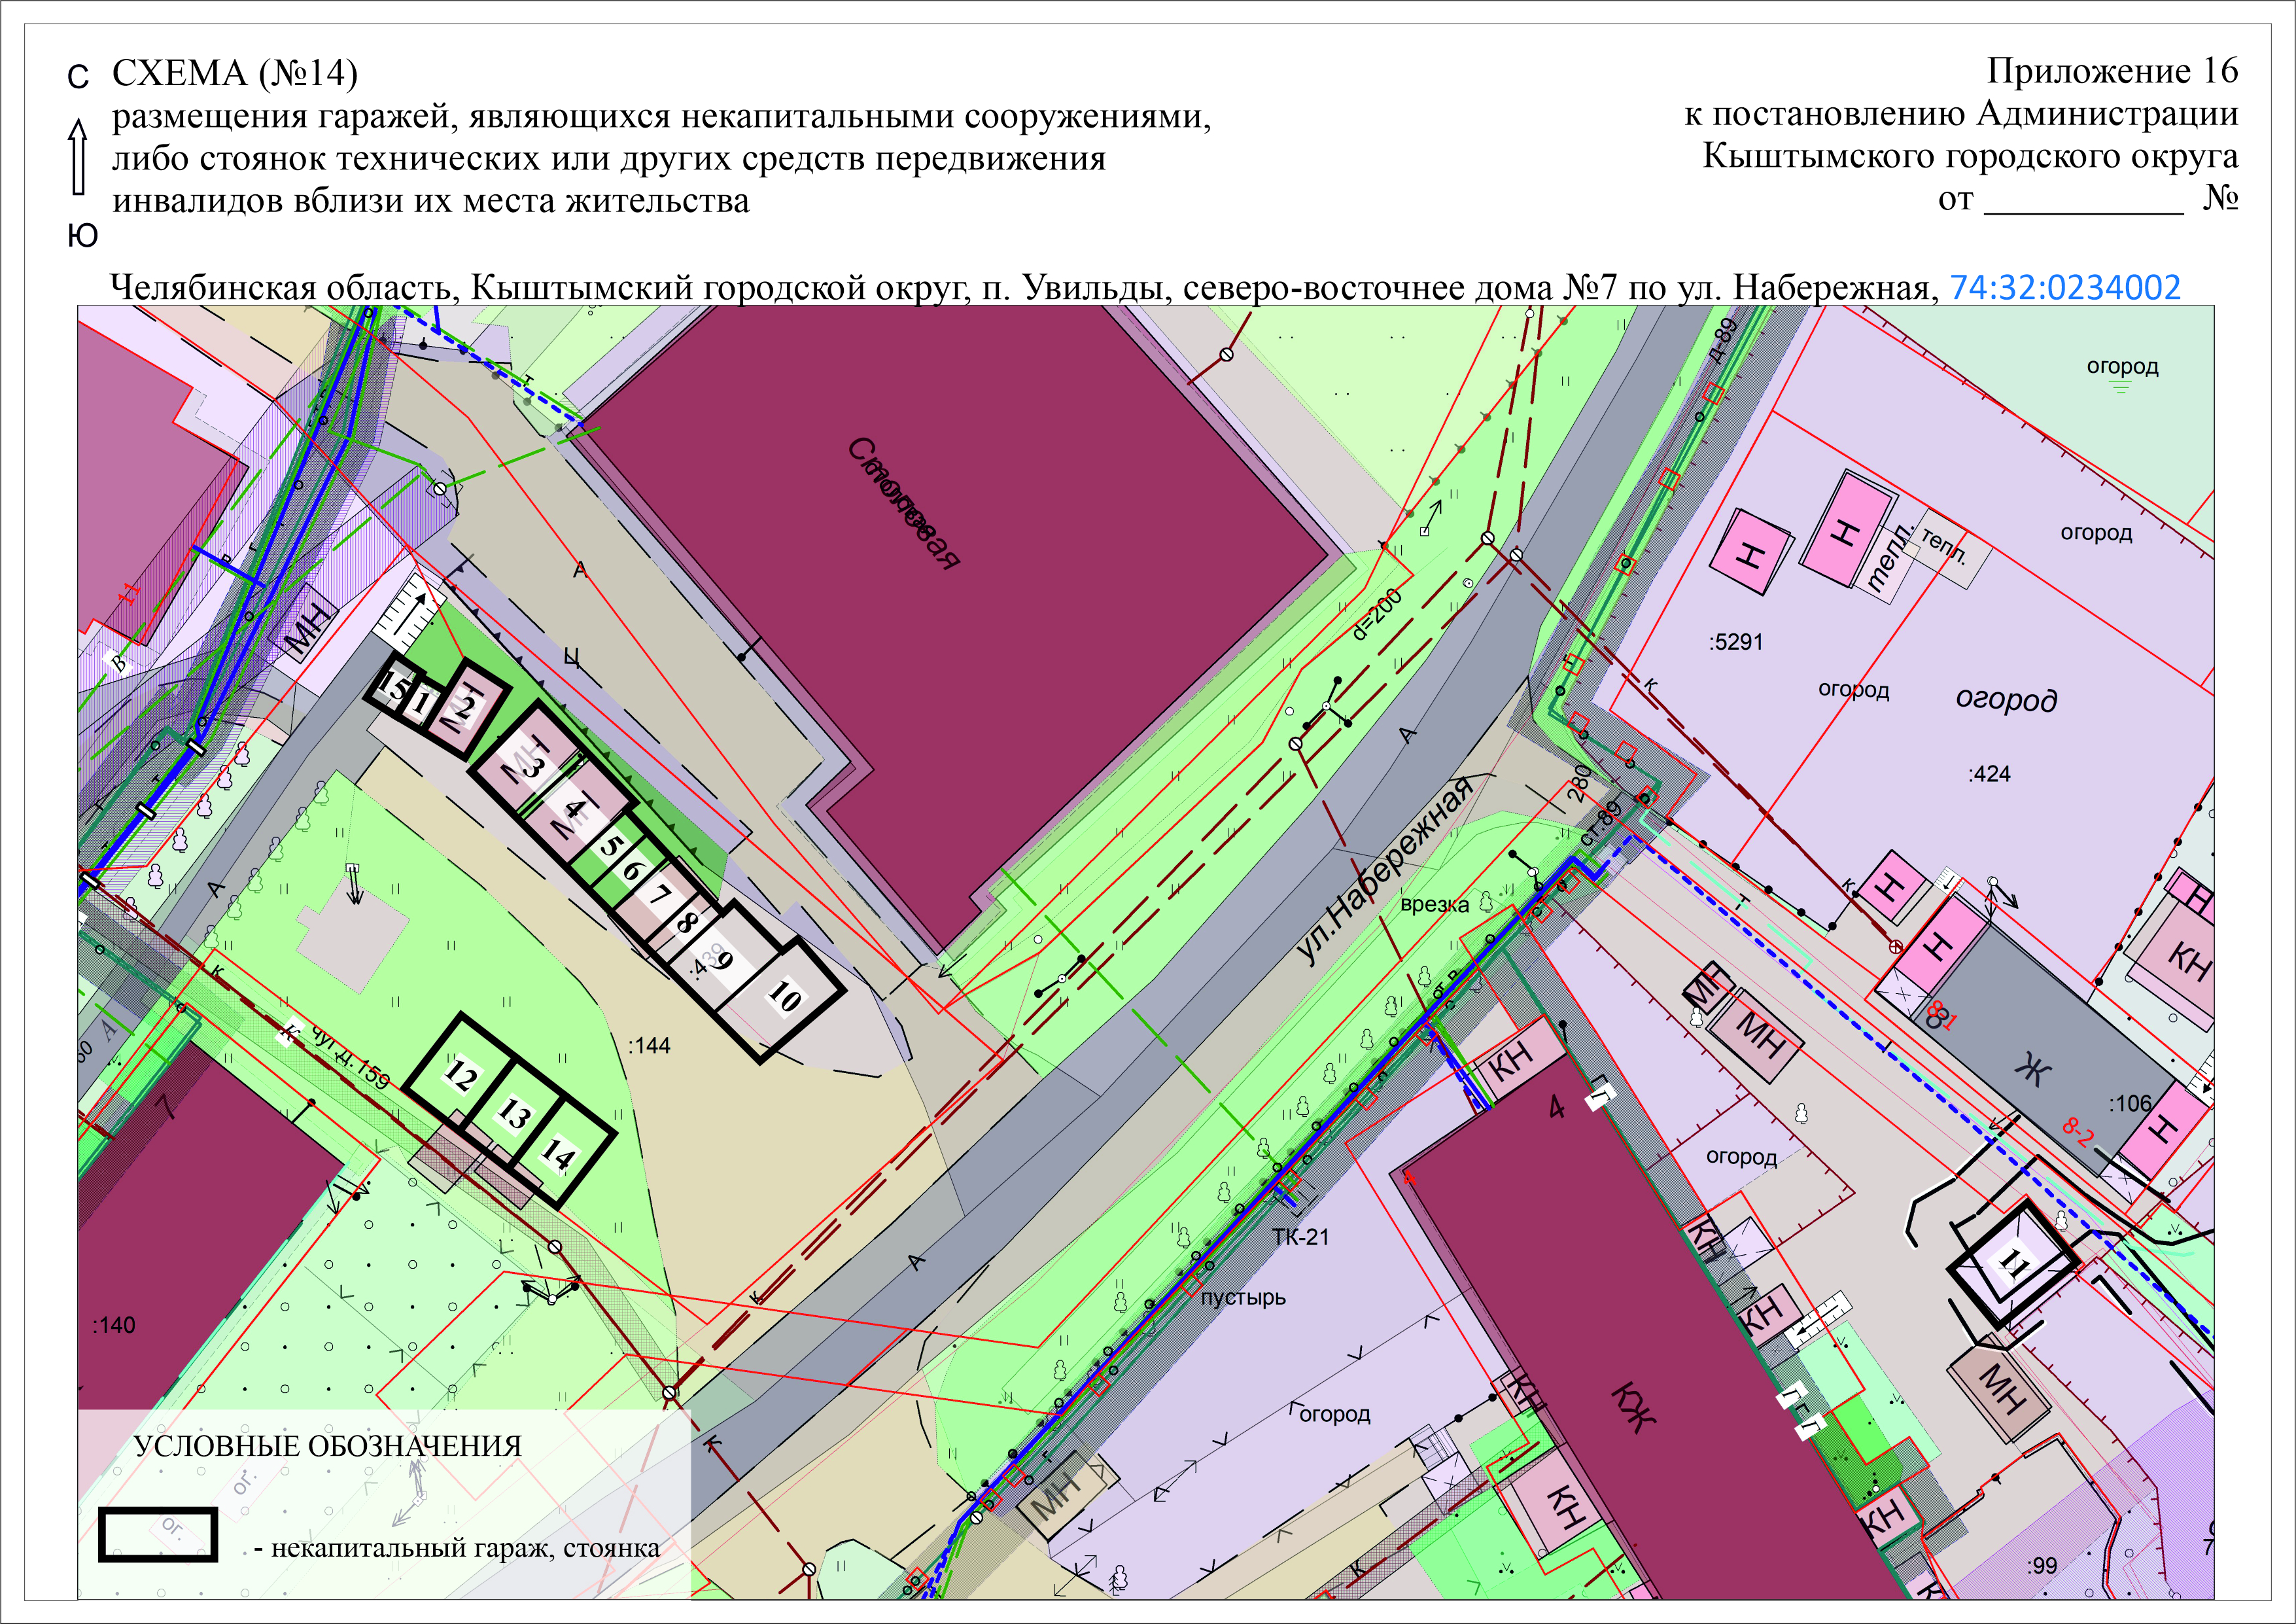This screenshot has height=1624, width=2296.
Task: Select garage plot number 10
Action: coord(785,997)
